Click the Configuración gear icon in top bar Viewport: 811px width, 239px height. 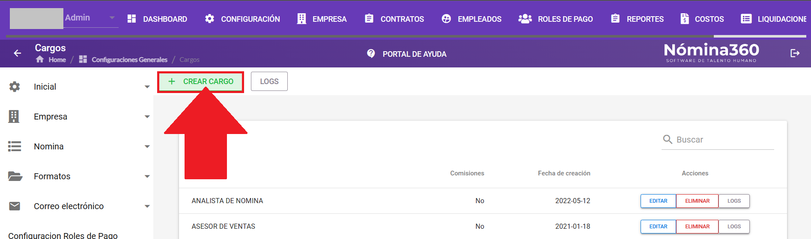pyautogui.click(x=209, y=19)
